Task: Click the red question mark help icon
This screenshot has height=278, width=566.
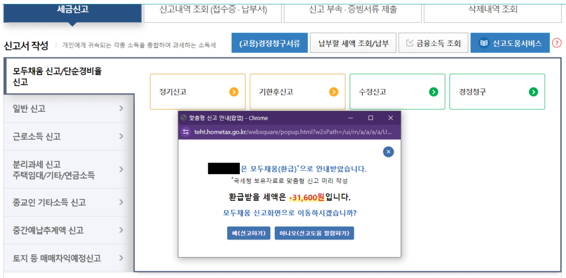Action: 557,43
